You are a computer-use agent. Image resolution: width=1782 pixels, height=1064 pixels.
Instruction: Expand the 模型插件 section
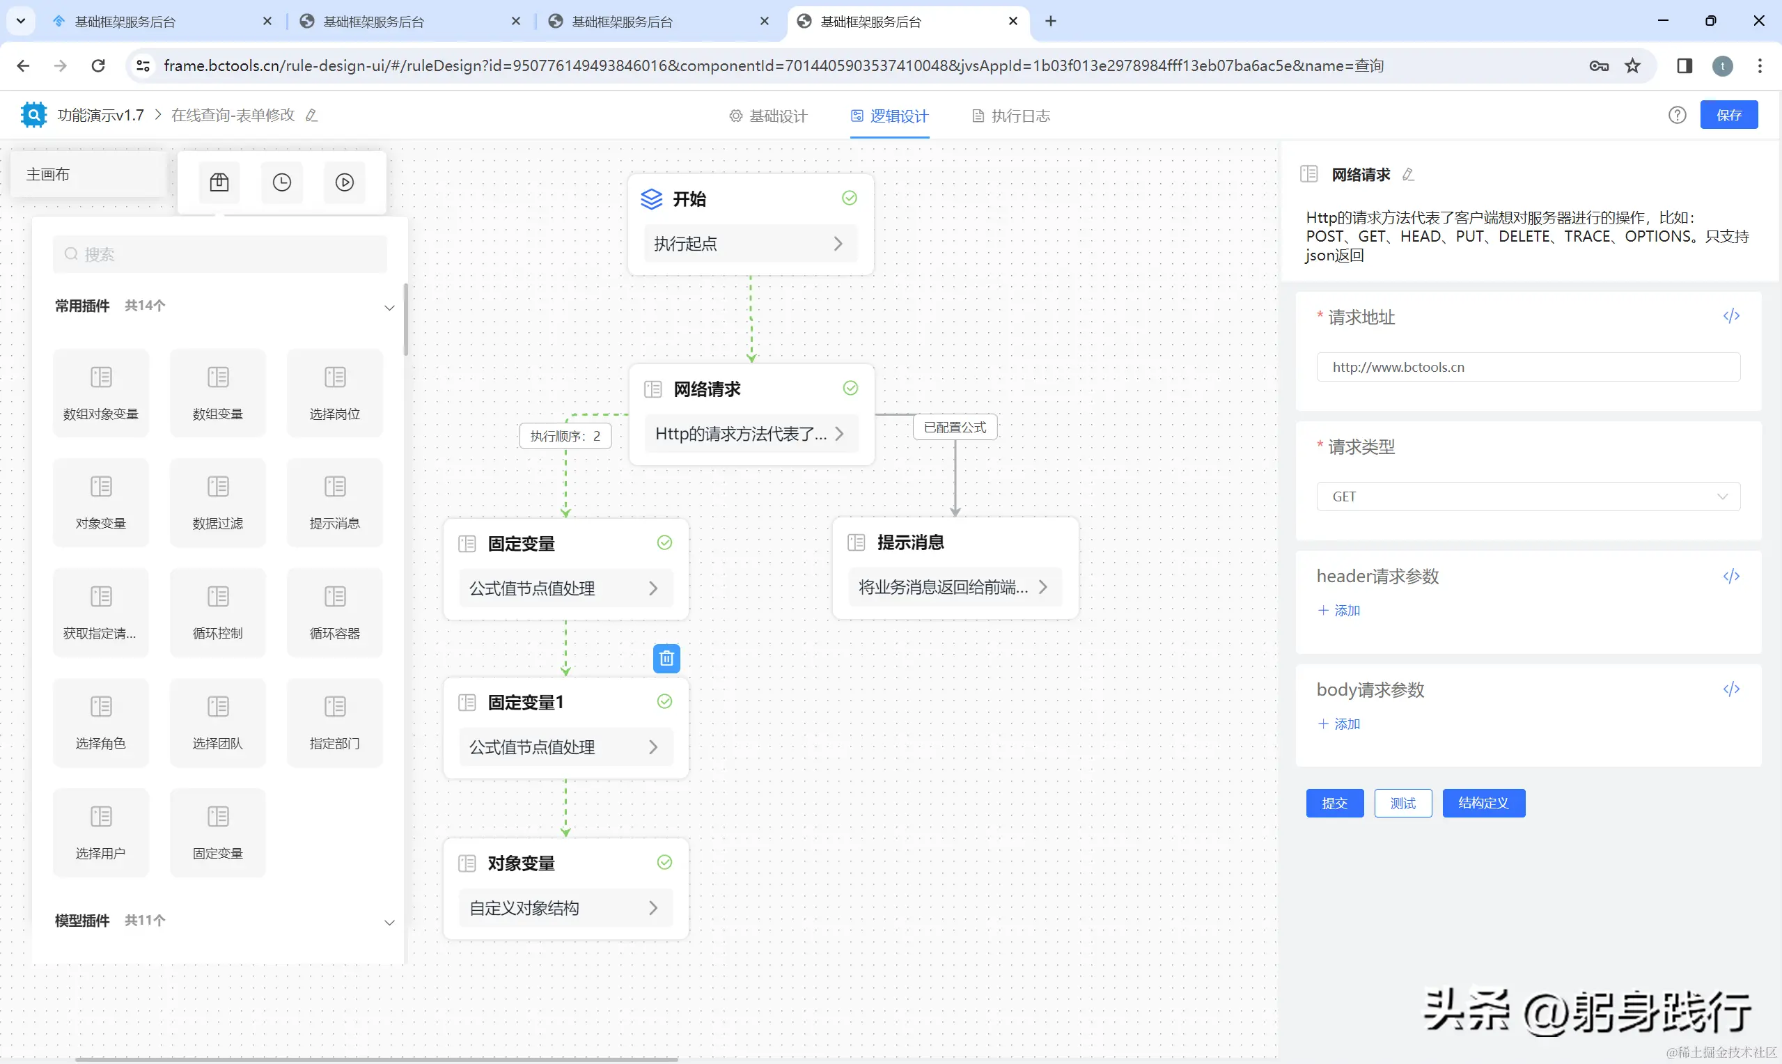point(389,922)
